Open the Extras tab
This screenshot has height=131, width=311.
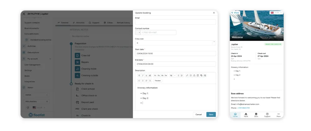point(108,23)
